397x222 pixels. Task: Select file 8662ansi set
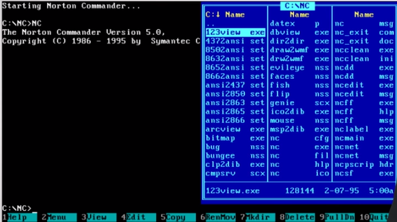pos(235,76)
